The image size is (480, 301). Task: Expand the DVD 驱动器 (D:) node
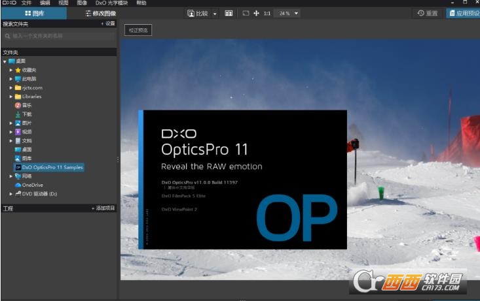click(x=10, y=194)
